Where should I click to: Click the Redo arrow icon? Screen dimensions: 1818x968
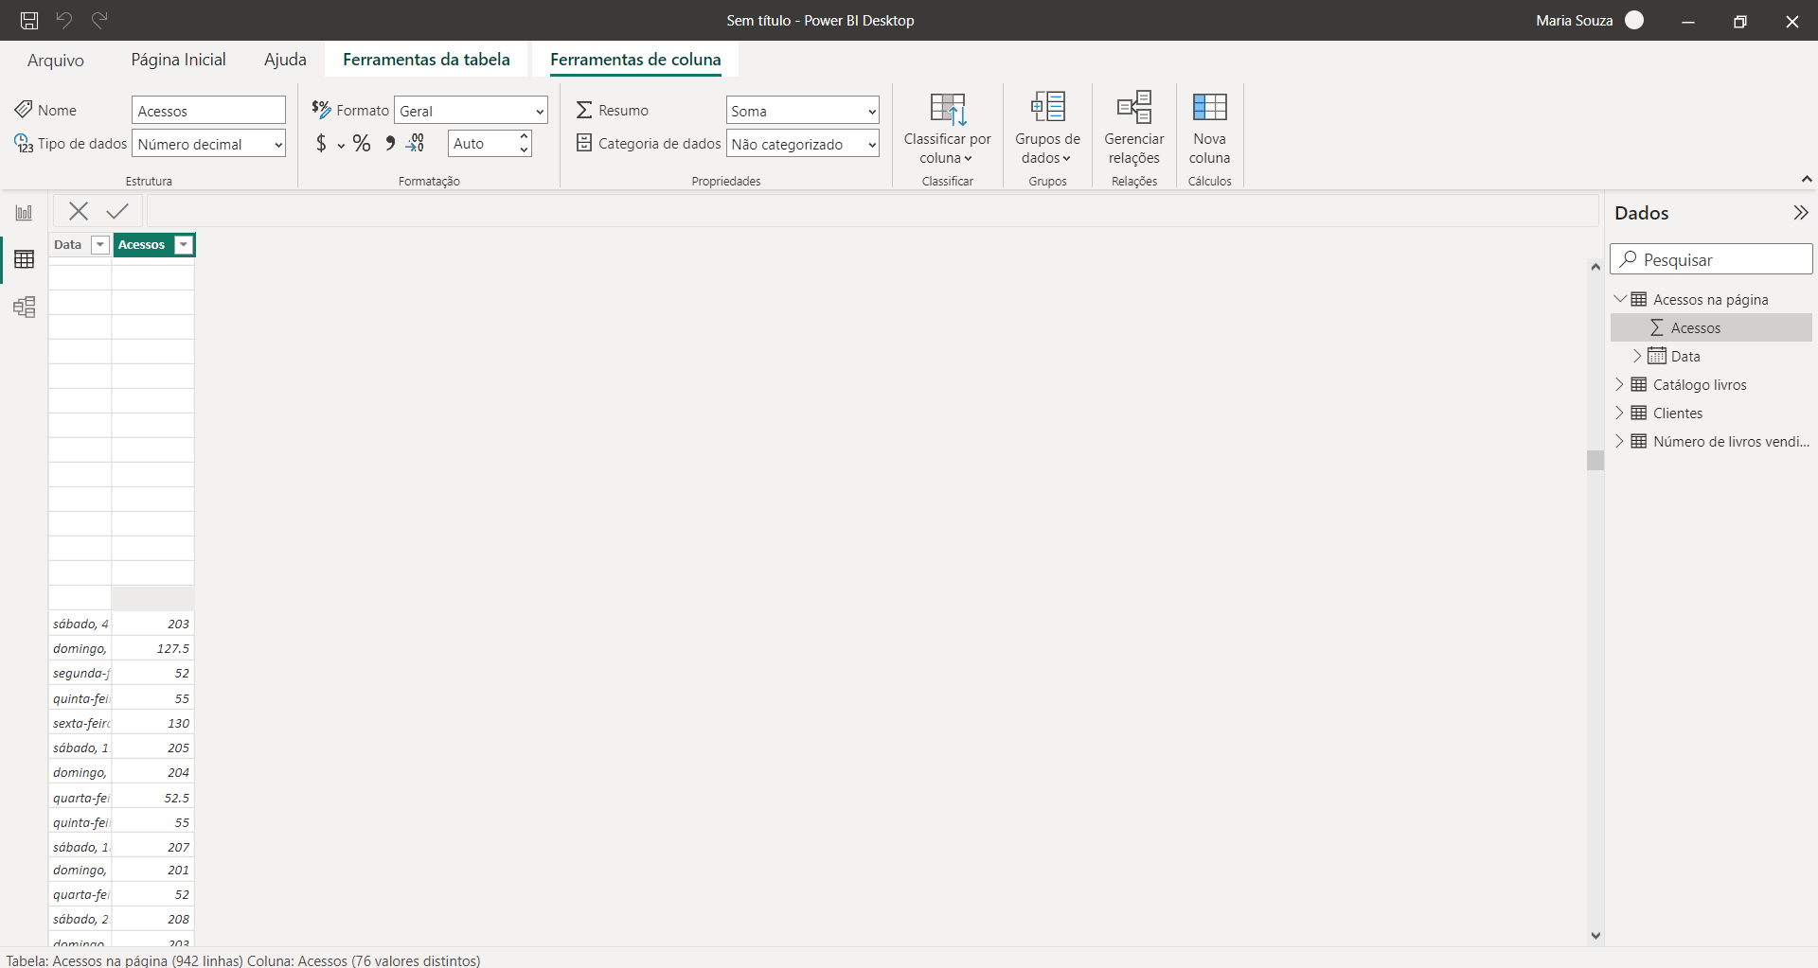click(99, 20)
